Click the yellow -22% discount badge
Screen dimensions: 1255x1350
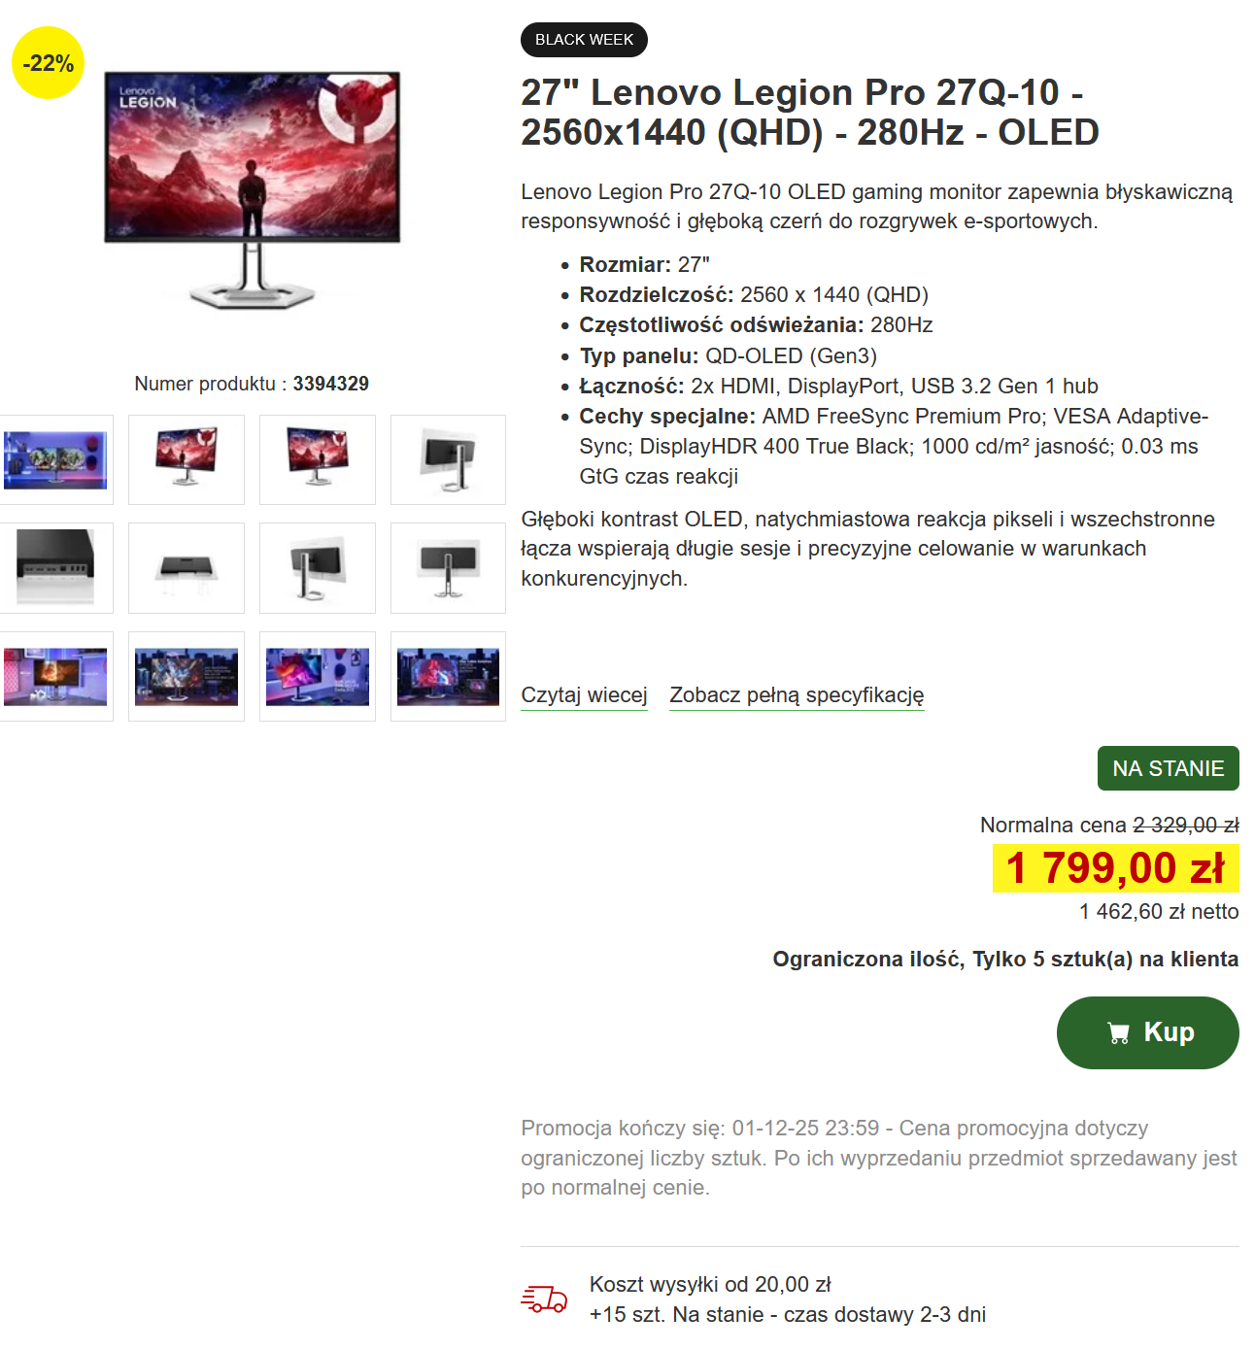pyautogui.click(x=49, y=63)
